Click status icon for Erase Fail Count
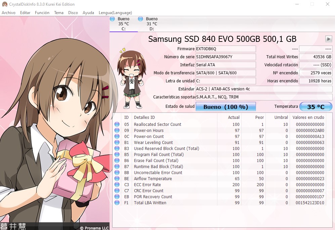335x230 pixels. tap(117, 160)
